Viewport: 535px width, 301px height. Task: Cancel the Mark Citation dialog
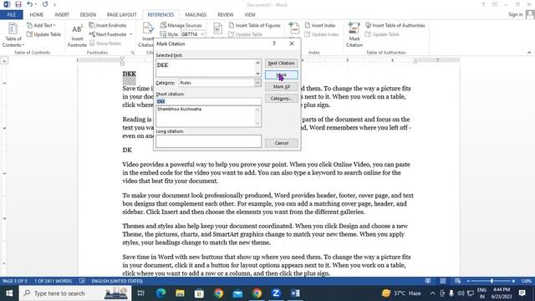281,143
